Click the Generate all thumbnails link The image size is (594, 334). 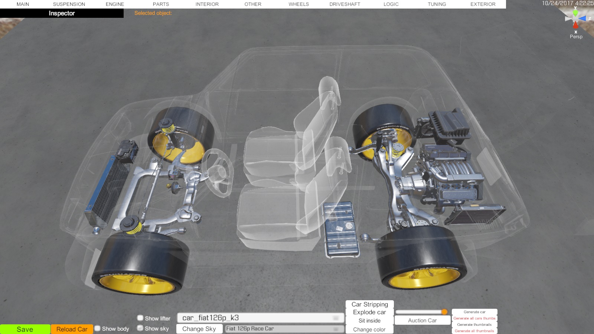pyautogui.click(x=474, y=331)
